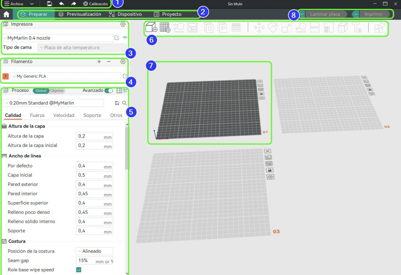Toggle the Avanzado switch
The height and width of the screenshot is (275, 401).
(108, 91)
